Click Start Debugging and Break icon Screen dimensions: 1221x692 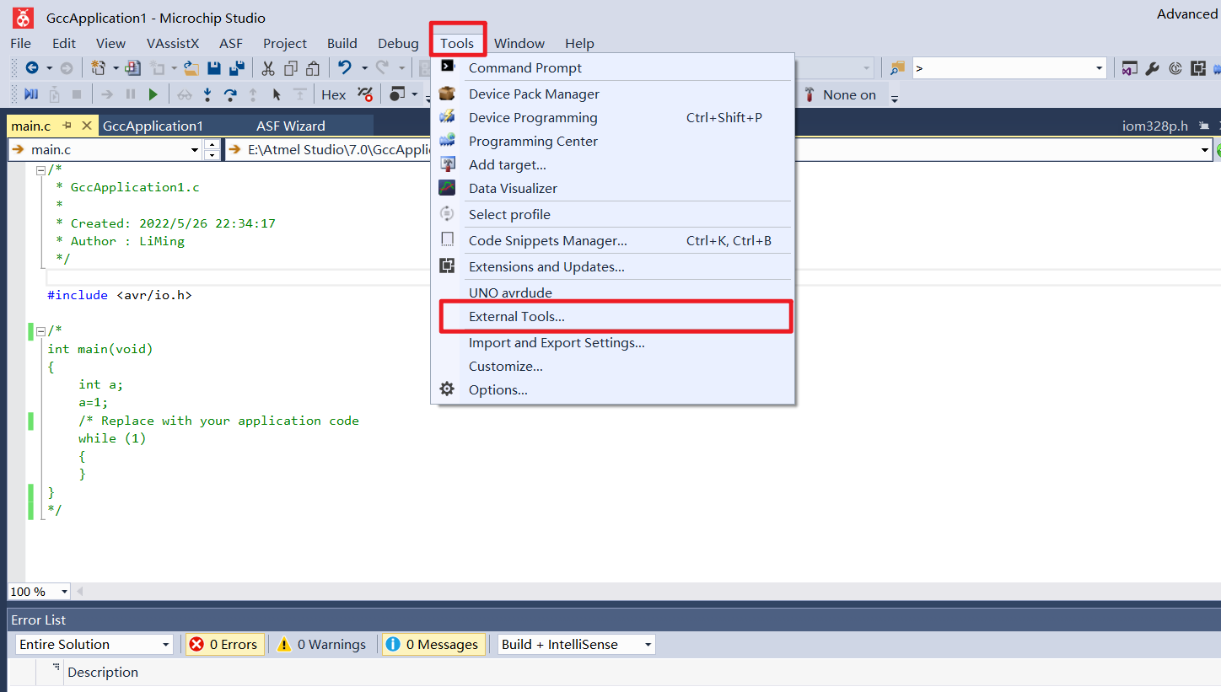[x=31, y=94]
